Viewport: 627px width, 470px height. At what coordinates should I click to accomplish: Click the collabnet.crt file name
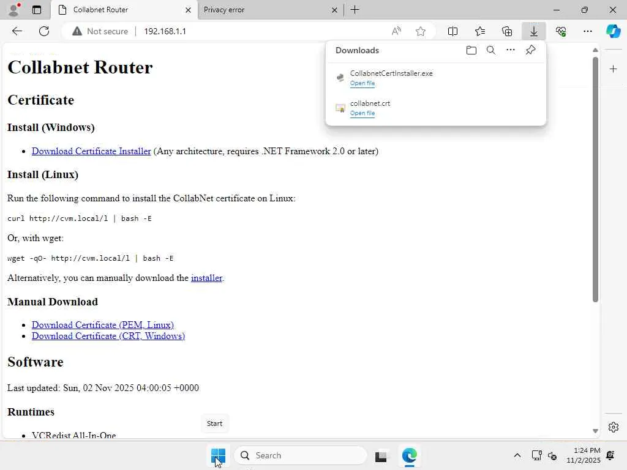point(370,103)
